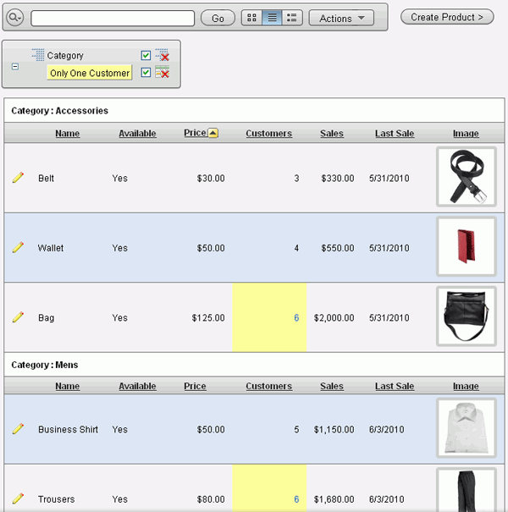The height and width of the screenshot is (512, 508).
Task: Click Last Sale header in Mens table
Action: (x=395, y=386)
